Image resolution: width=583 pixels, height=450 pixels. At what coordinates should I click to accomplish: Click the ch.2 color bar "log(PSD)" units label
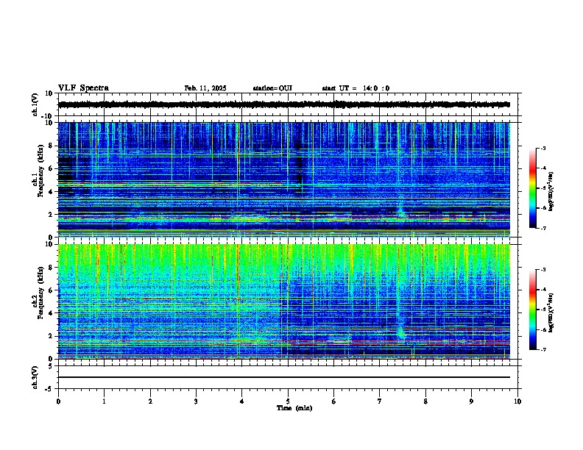click(x=551, y=313)
